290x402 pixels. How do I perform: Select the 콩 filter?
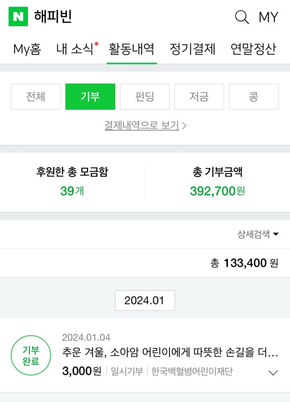[253, 96]
